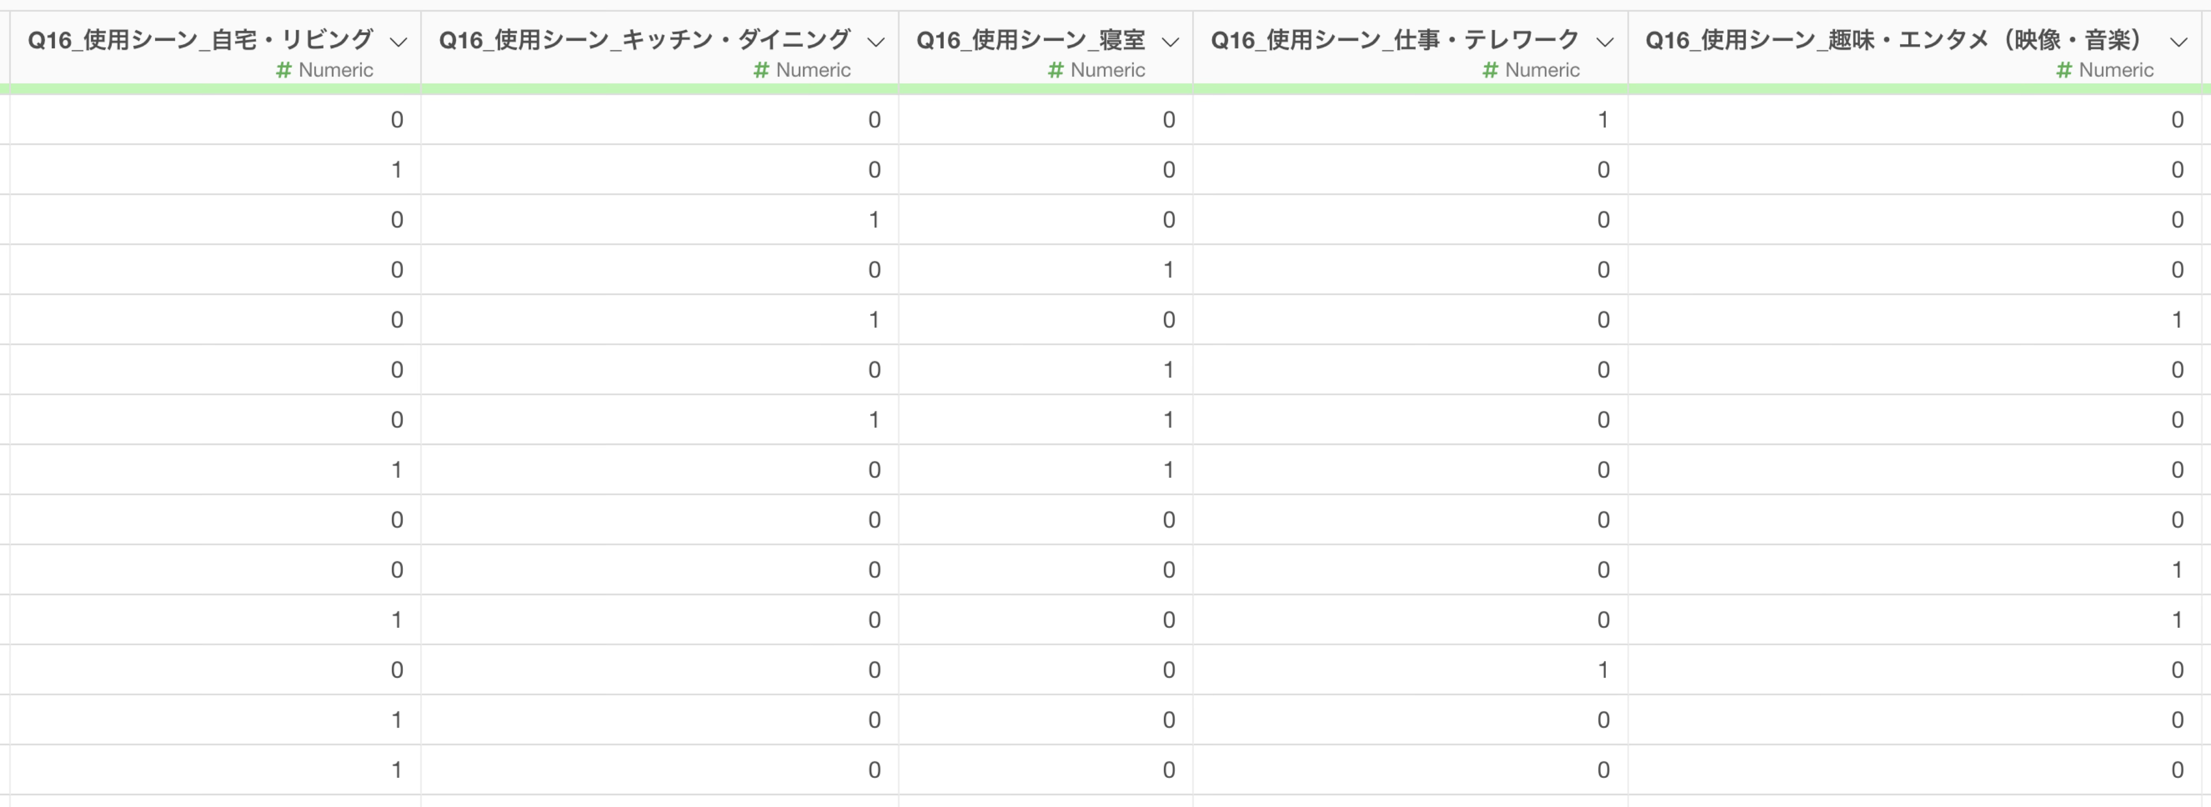
Task: Select the Q16_使用シーン_仕事・テレワーク header name
Action: coord(1395,39)
